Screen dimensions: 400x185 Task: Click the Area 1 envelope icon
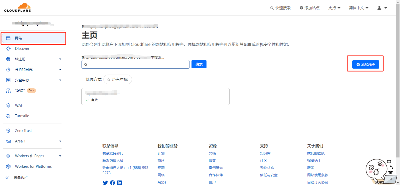coord(8,141)
